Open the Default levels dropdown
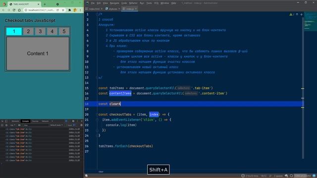Screen dimensions: 317x178 pyautogui.click(x=56, y=125)
